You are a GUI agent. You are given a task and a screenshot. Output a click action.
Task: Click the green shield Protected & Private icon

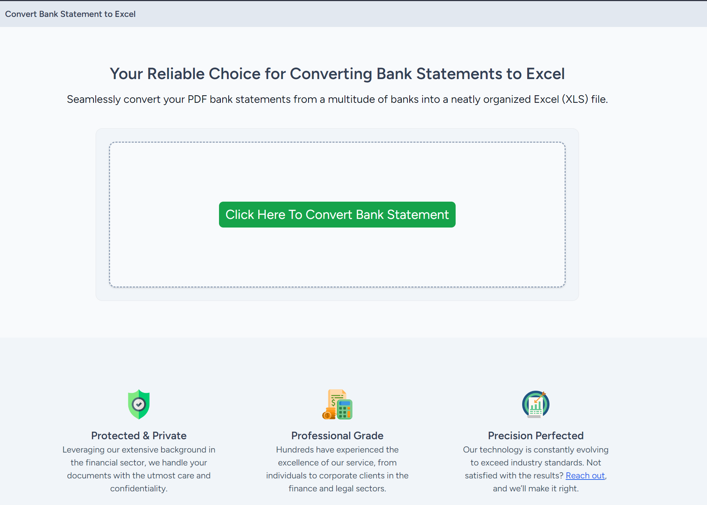(139, 404)
